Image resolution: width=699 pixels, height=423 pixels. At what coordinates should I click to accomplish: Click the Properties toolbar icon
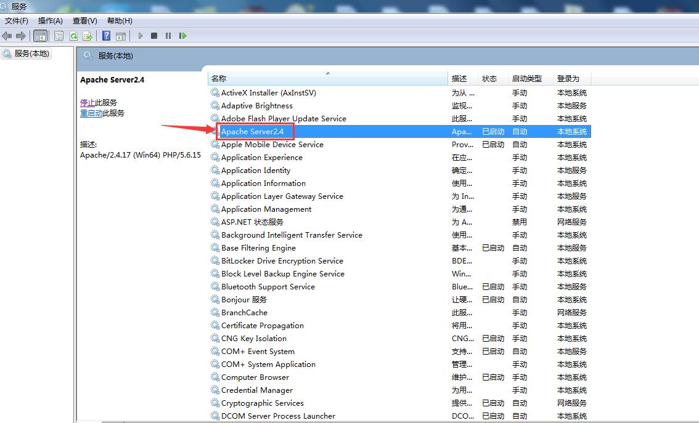coord(59,36)
